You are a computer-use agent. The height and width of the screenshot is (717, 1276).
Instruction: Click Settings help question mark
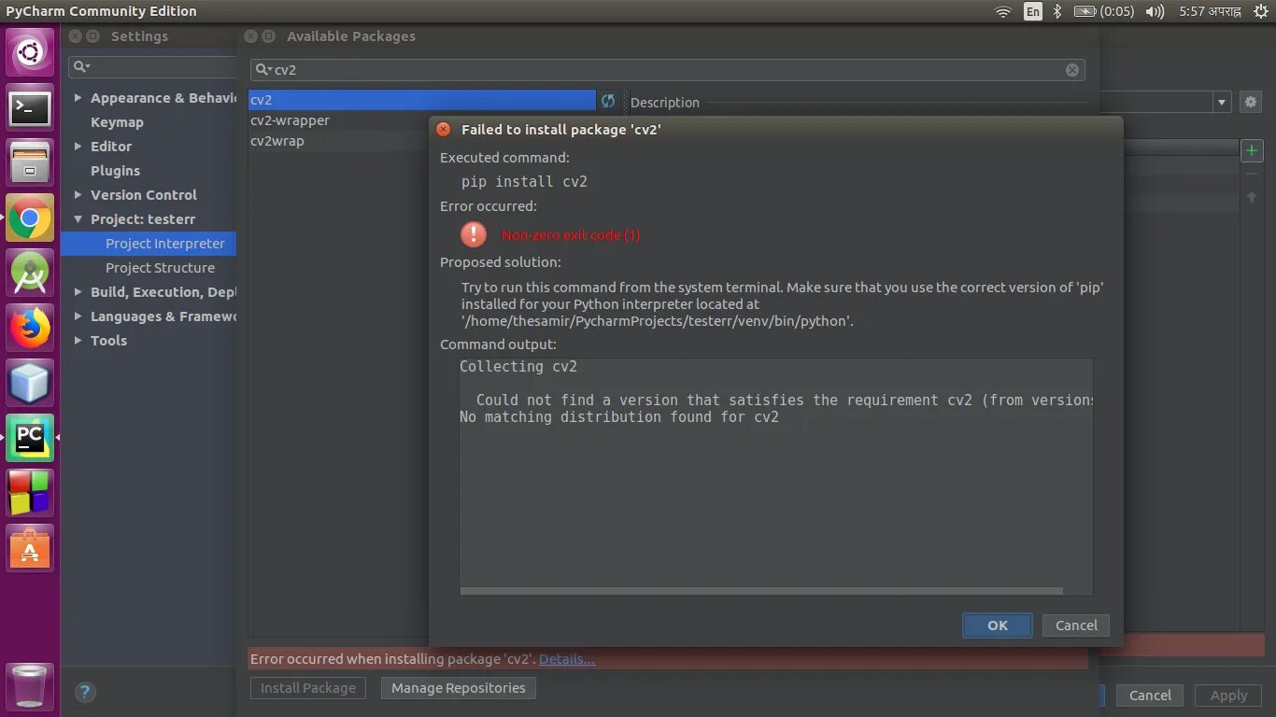click(85, 693)
